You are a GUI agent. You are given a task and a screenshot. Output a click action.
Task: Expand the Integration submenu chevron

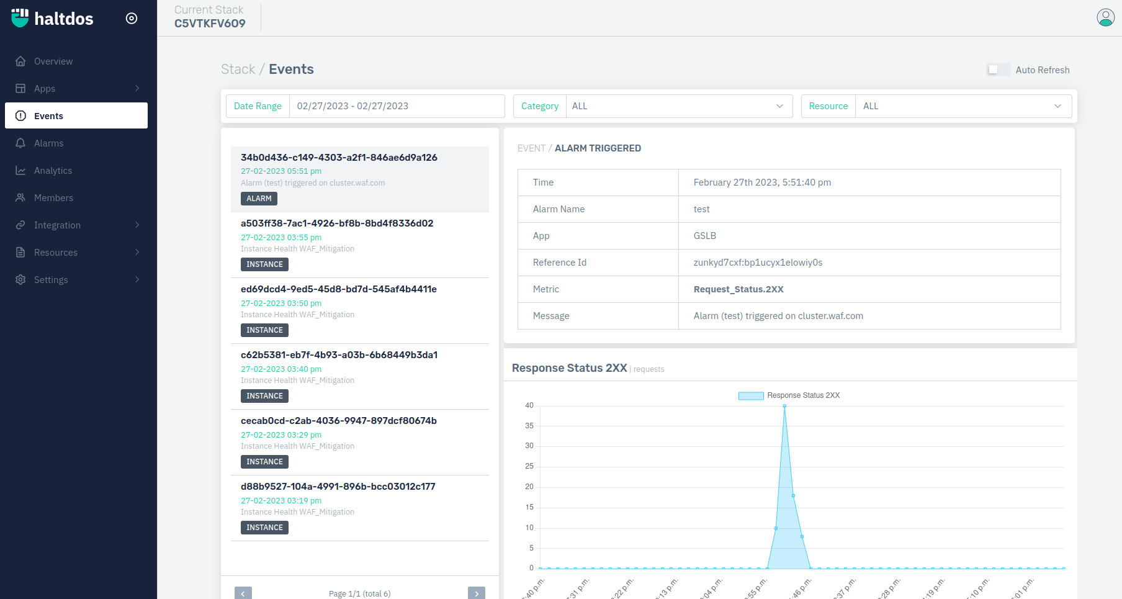click(137, 225)
